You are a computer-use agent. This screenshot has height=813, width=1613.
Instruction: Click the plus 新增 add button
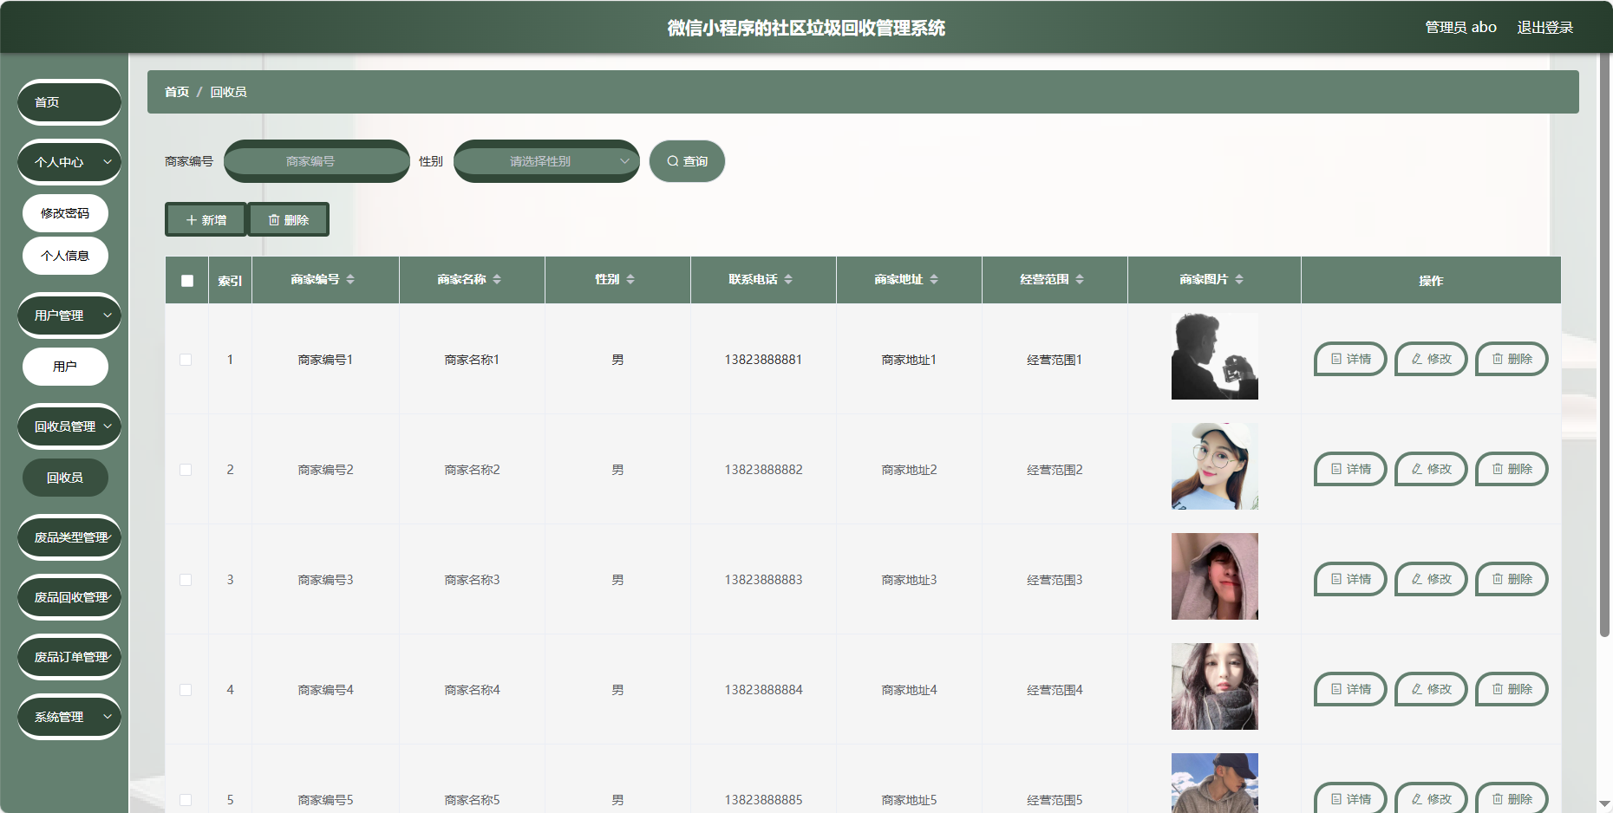[206, 220]
